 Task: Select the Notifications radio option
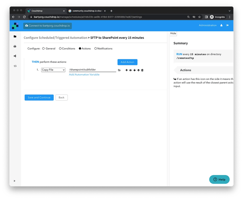(x=96, y=49)
